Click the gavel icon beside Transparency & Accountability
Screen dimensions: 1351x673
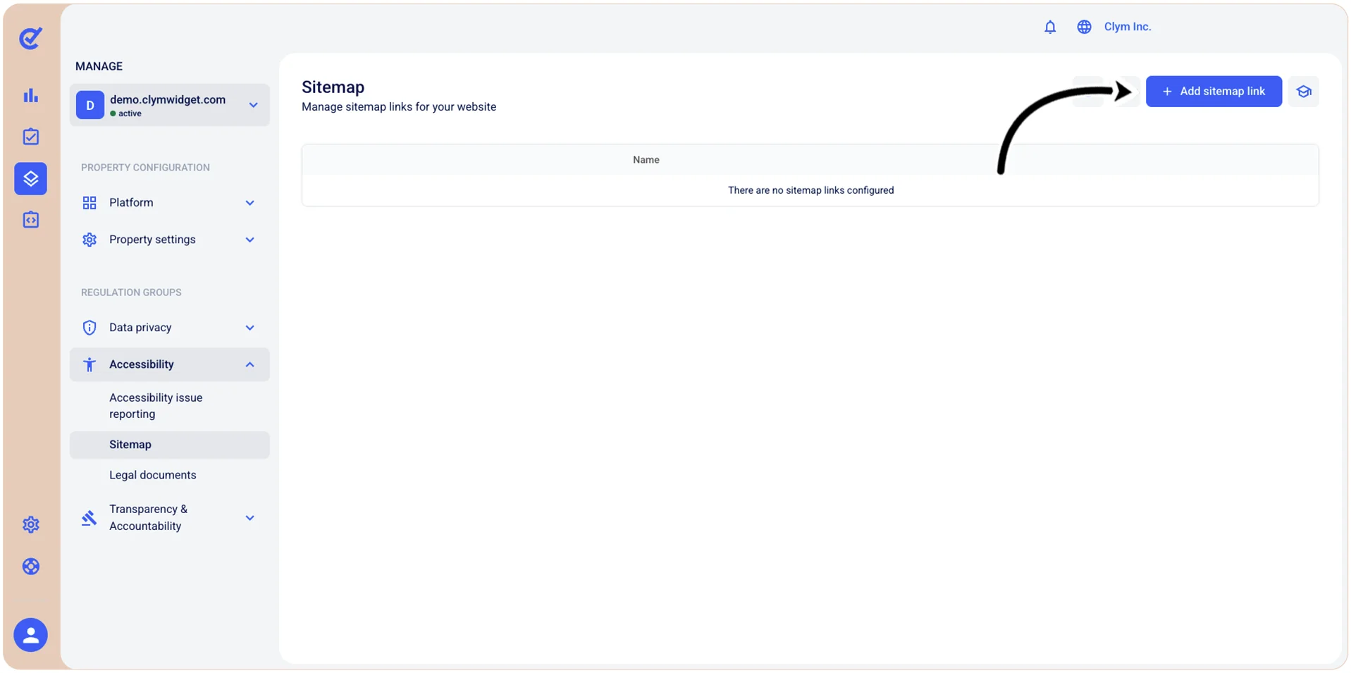coord(89,518)
